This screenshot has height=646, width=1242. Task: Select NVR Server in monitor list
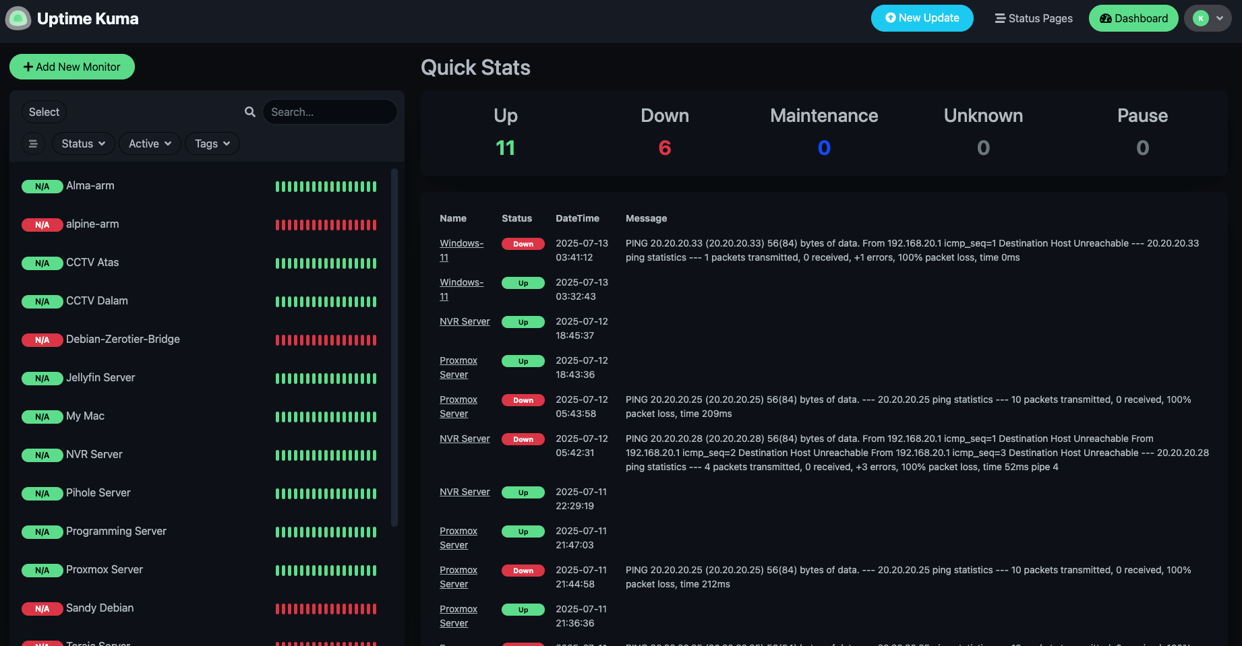point(200,455)
